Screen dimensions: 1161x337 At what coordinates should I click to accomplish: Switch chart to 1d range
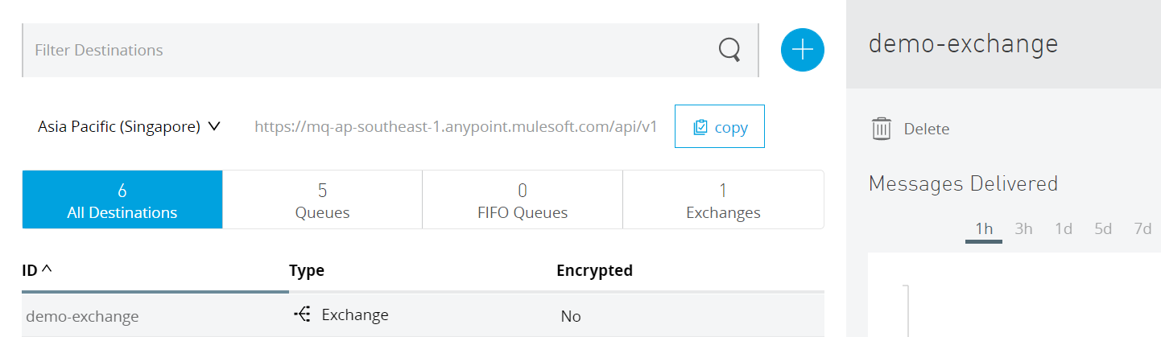(1064, 228)
